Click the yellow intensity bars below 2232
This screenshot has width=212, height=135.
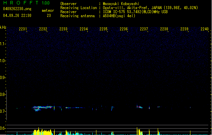(42, 131)
